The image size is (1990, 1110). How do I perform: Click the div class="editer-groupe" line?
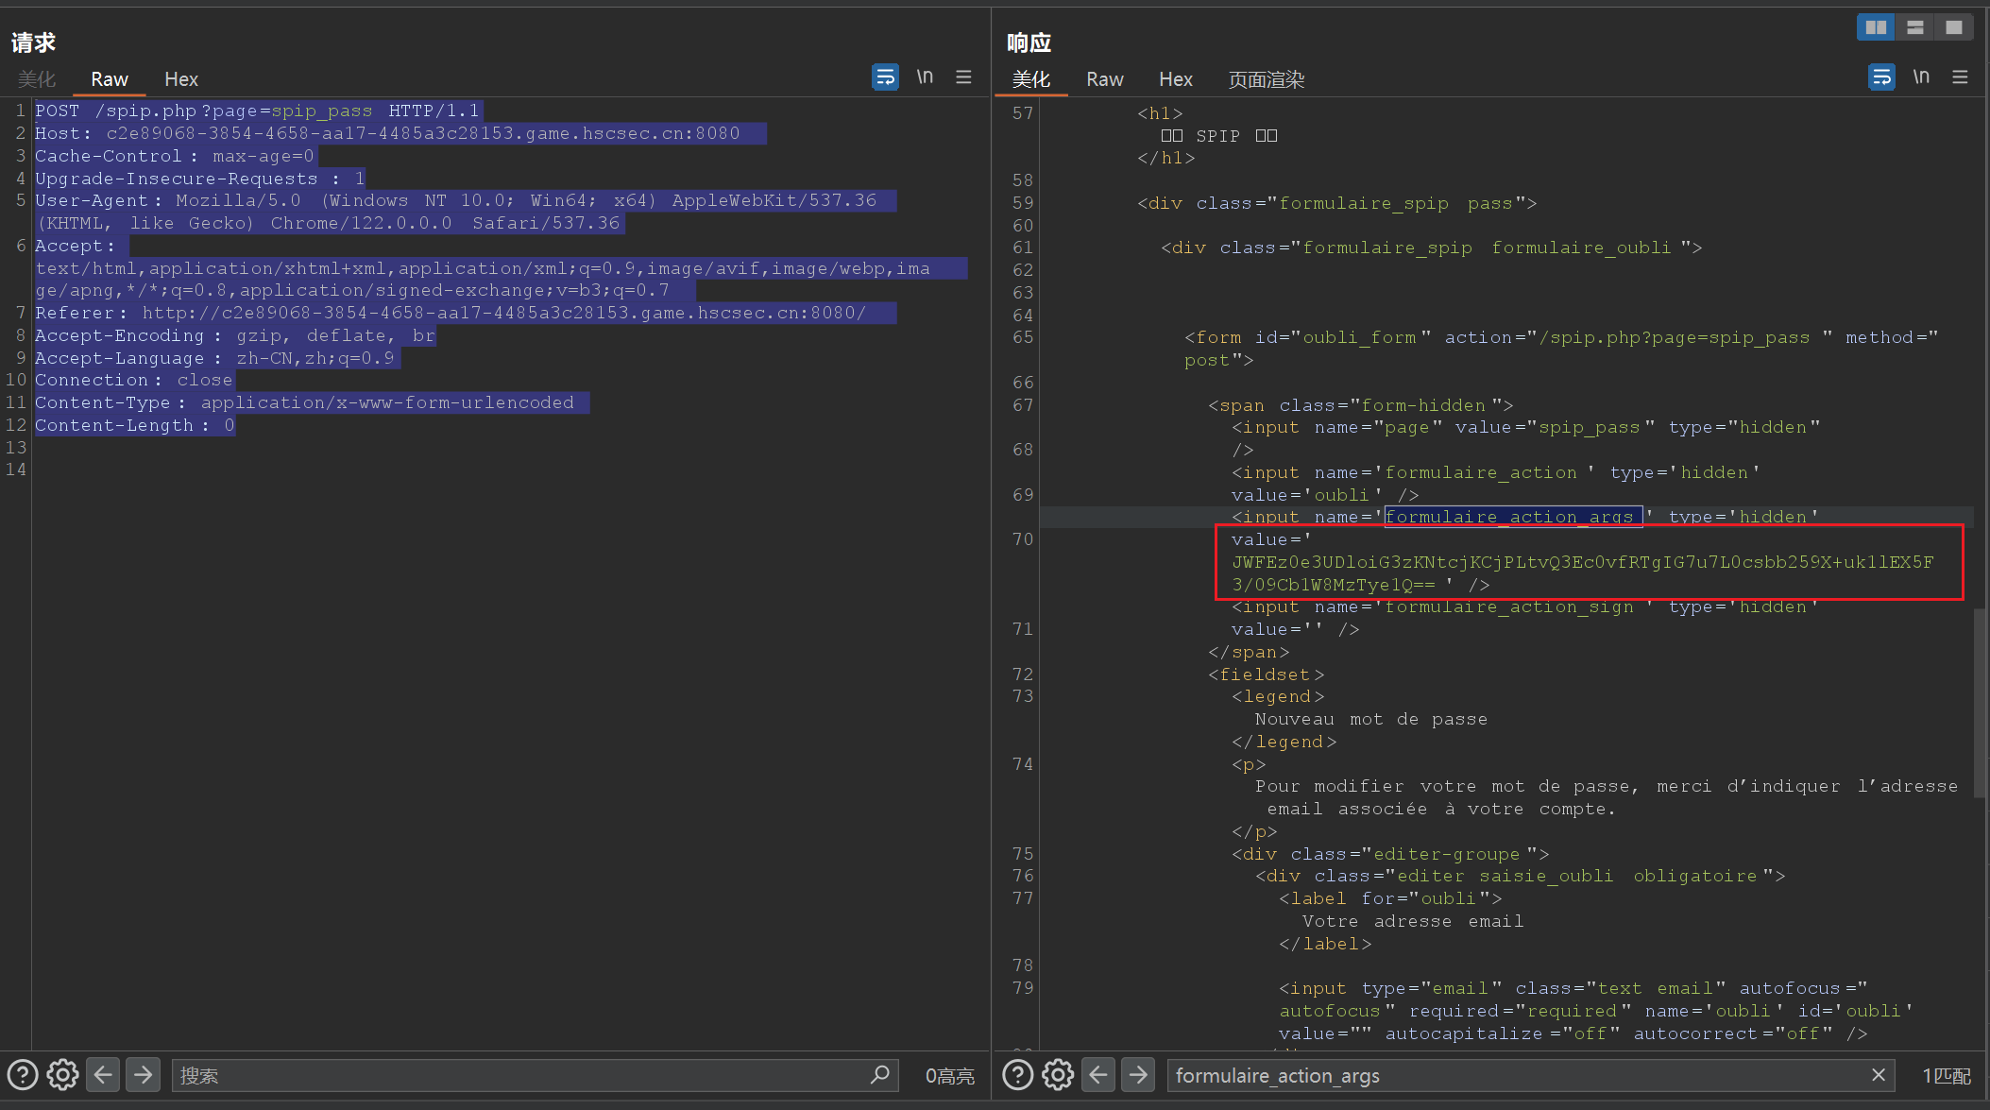[x=1390, y=854]
